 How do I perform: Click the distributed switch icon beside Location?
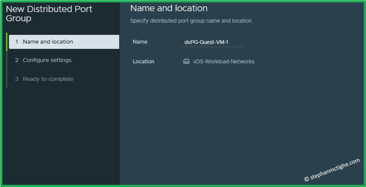[186, 61]
